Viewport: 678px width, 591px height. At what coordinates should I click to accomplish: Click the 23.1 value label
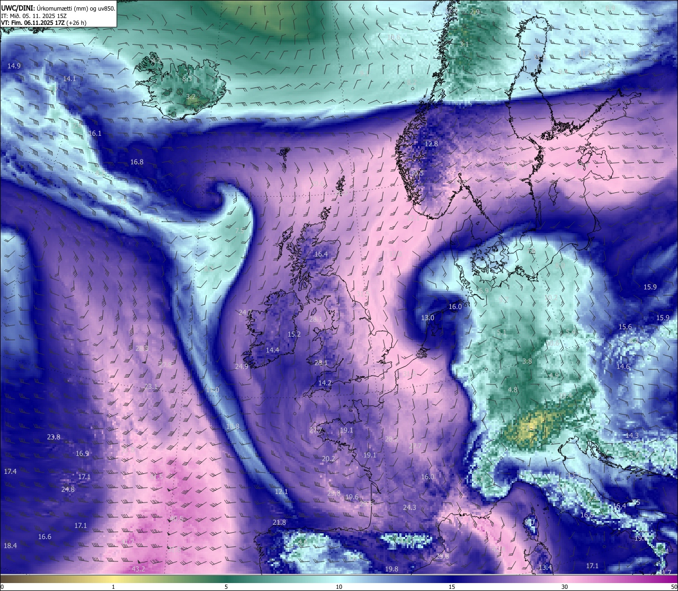click(x=151, y=386)
